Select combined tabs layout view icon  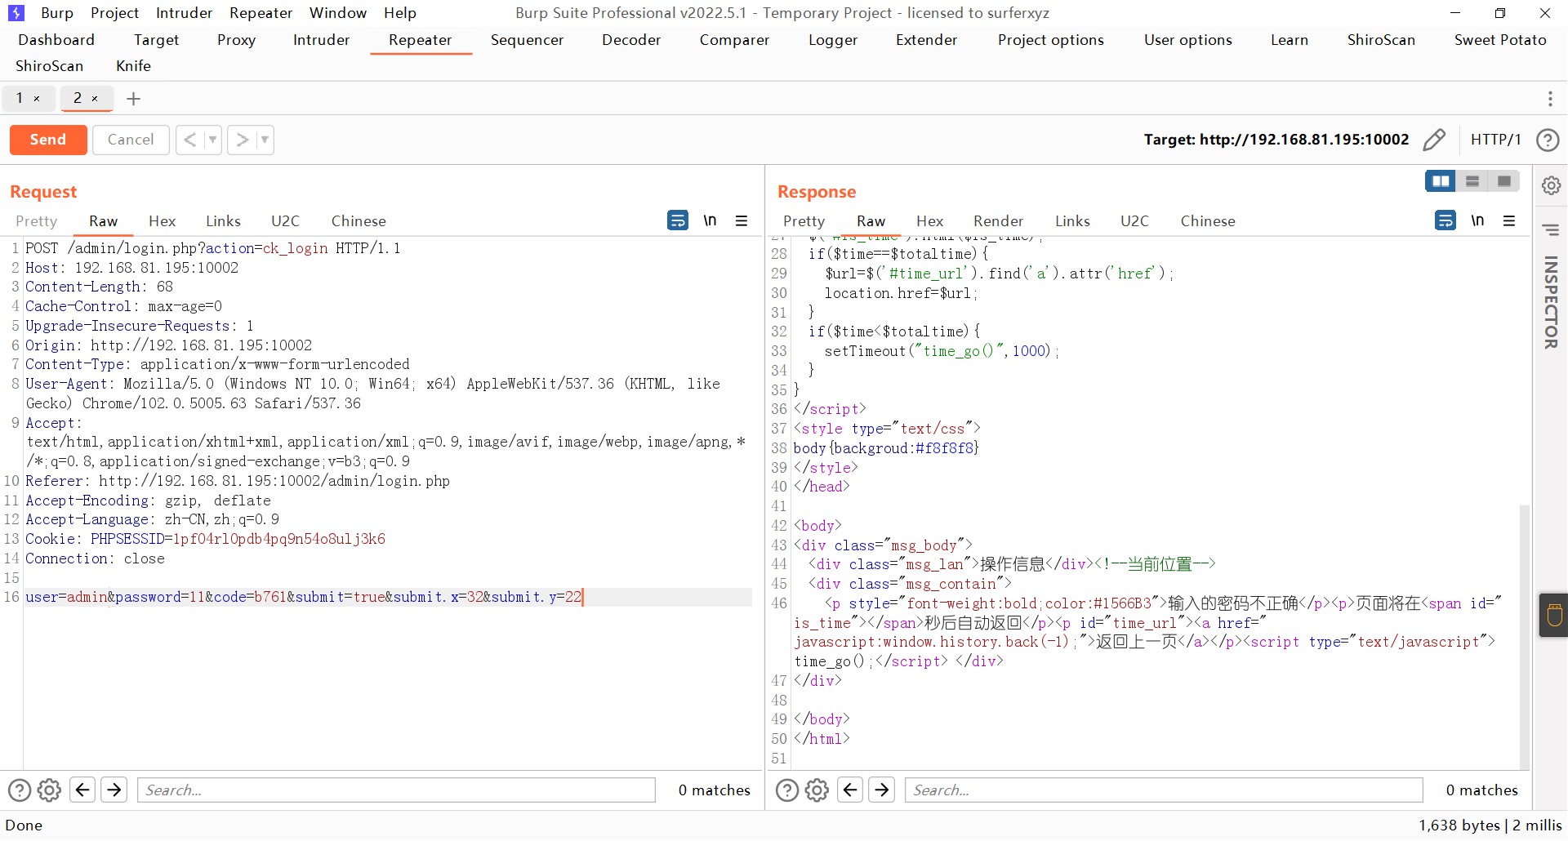coord(1504,181)
